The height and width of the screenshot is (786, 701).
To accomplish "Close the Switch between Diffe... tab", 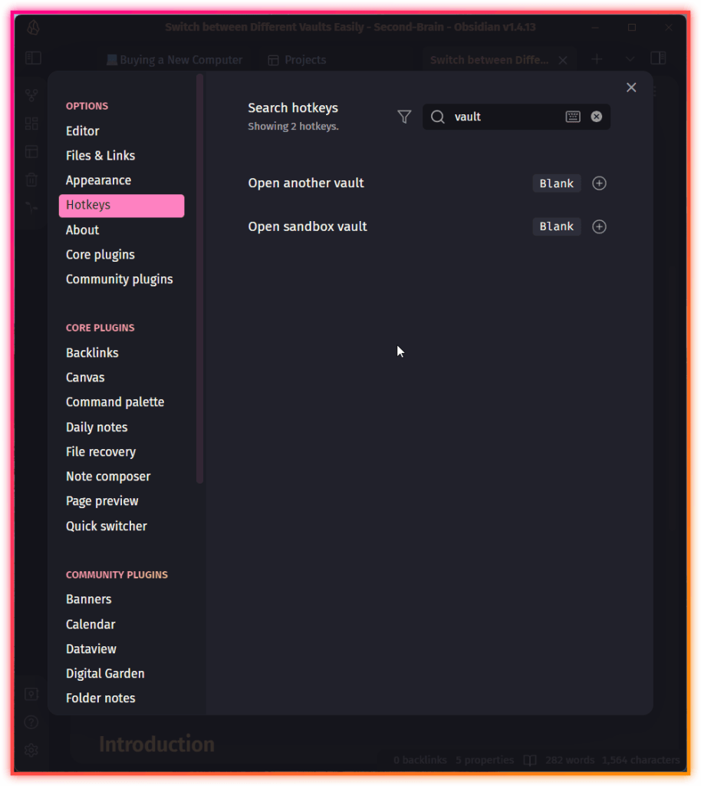I will pos(563,60).
